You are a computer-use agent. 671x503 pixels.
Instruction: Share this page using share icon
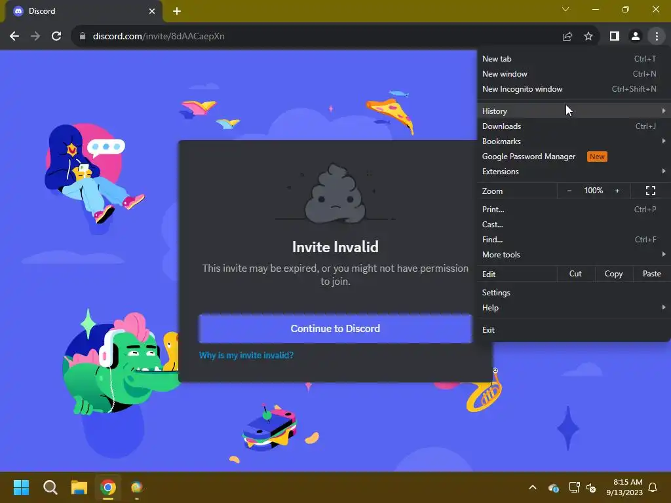(x=567, y=37)
